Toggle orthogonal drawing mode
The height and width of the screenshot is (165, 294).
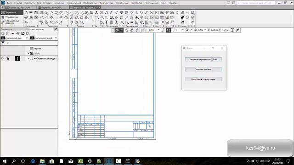click(163, 30)
